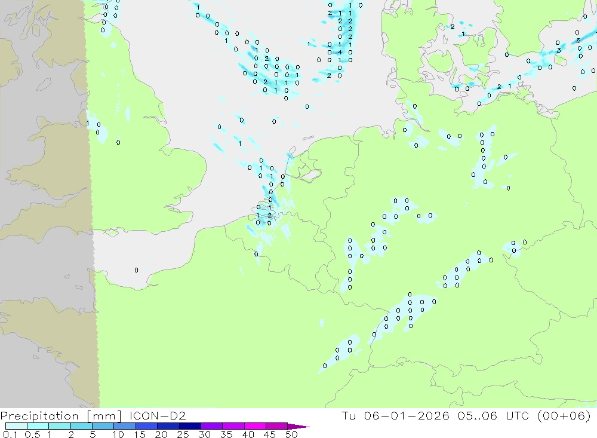Screen dimensions: 597x438
Task: Click the '05..06 UTC' time range text
Action: coord(494,415)
